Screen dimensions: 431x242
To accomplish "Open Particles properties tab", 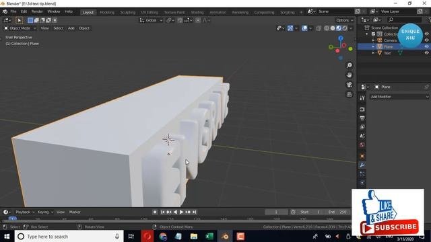I will tap(362, 174).
